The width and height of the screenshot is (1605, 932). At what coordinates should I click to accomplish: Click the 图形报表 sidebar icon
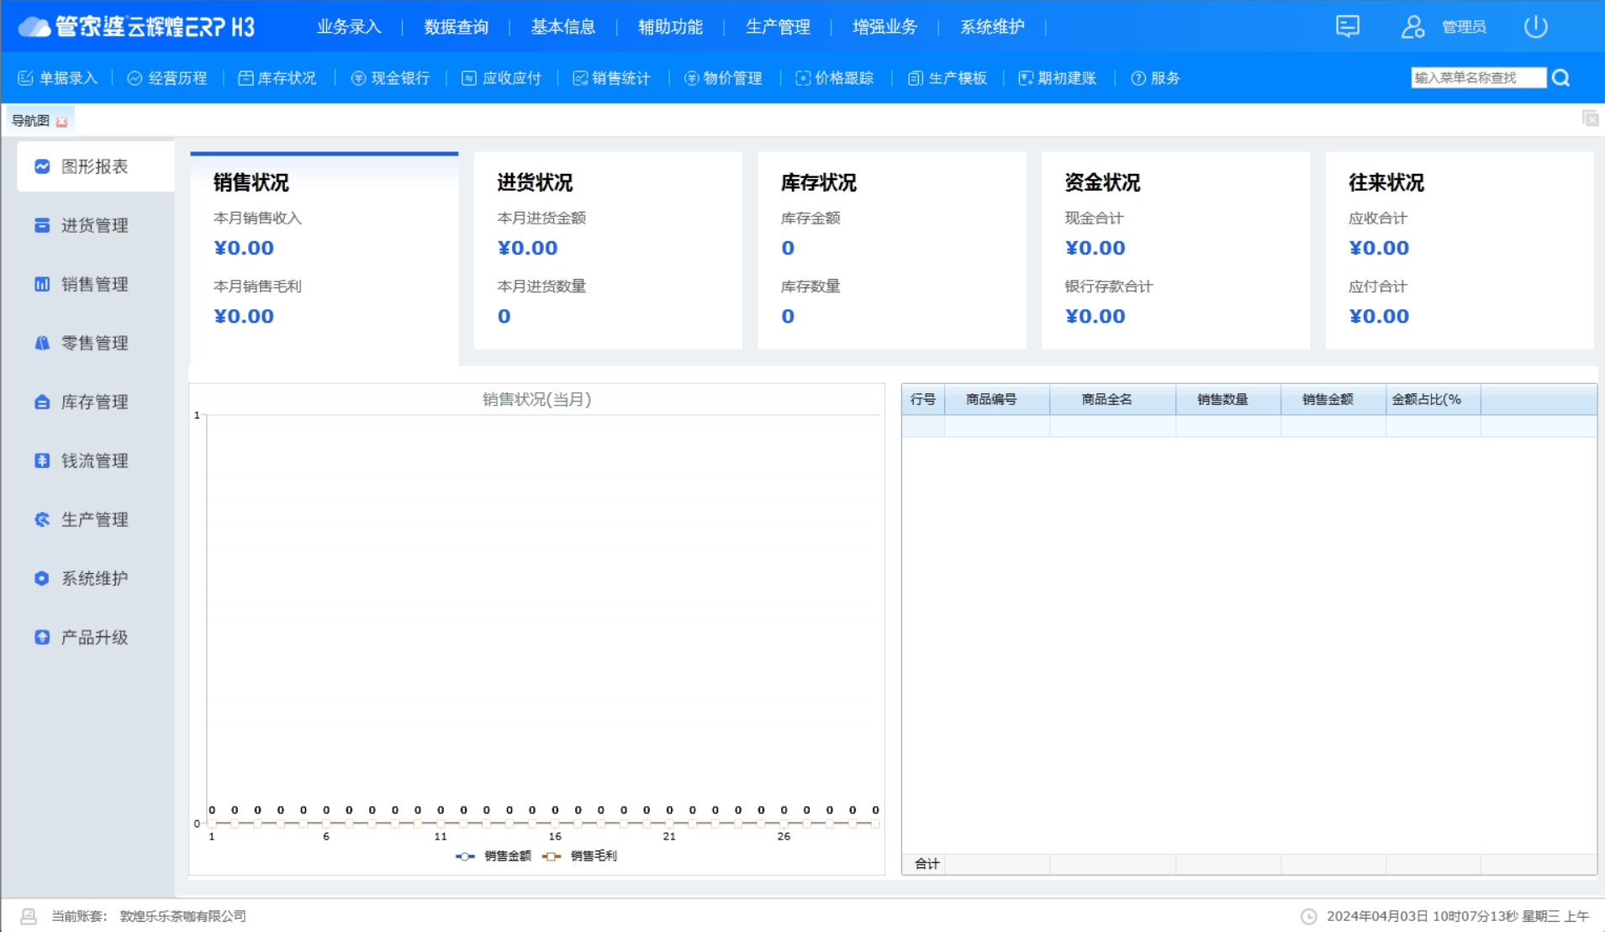pos(42,166)
